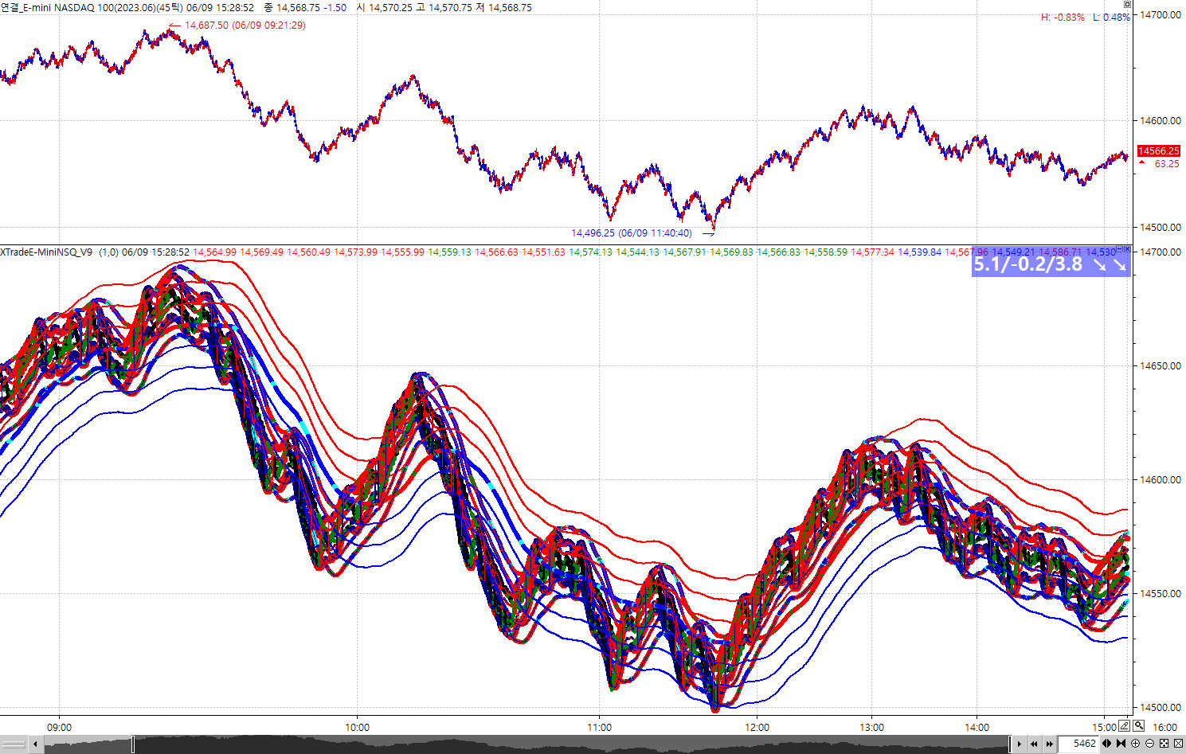The width and height of the screenshot is (1186, 754).
Task: Jump forward with the double-right arrows
Action: pyautogui.click(x=1051, y=744)
